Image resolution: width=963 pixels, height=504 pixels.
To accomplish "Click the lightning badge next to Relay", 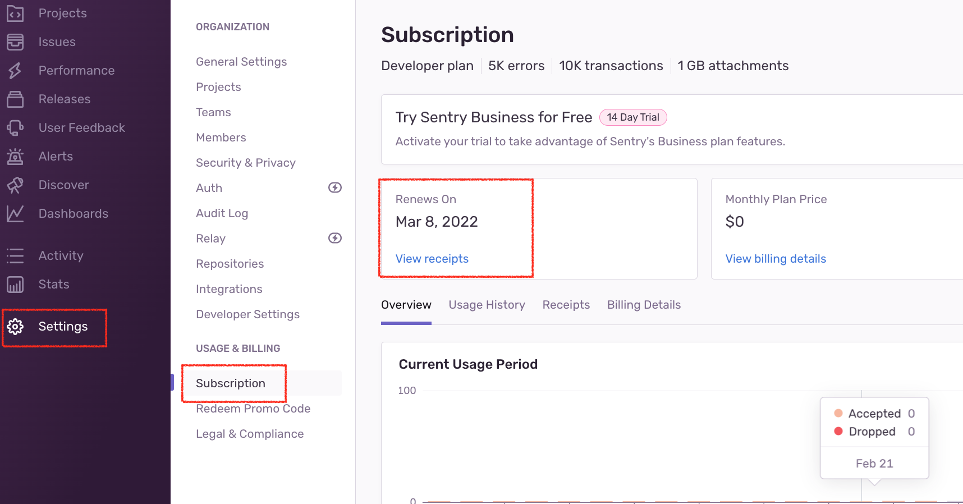I will point(335,238).
